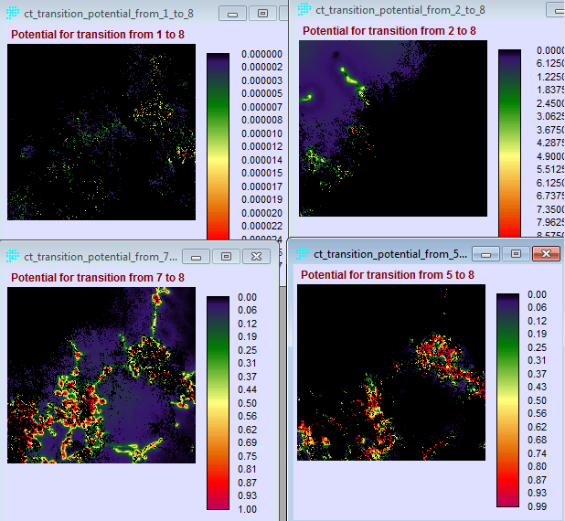This screenshot has width=565, height=521.
Task: Close the transition 5 to 8 window
Action: (x=546, y=253)
